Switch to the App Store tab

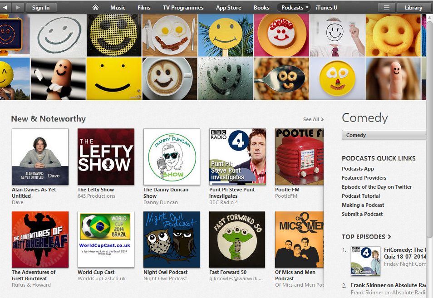[228, 7]
